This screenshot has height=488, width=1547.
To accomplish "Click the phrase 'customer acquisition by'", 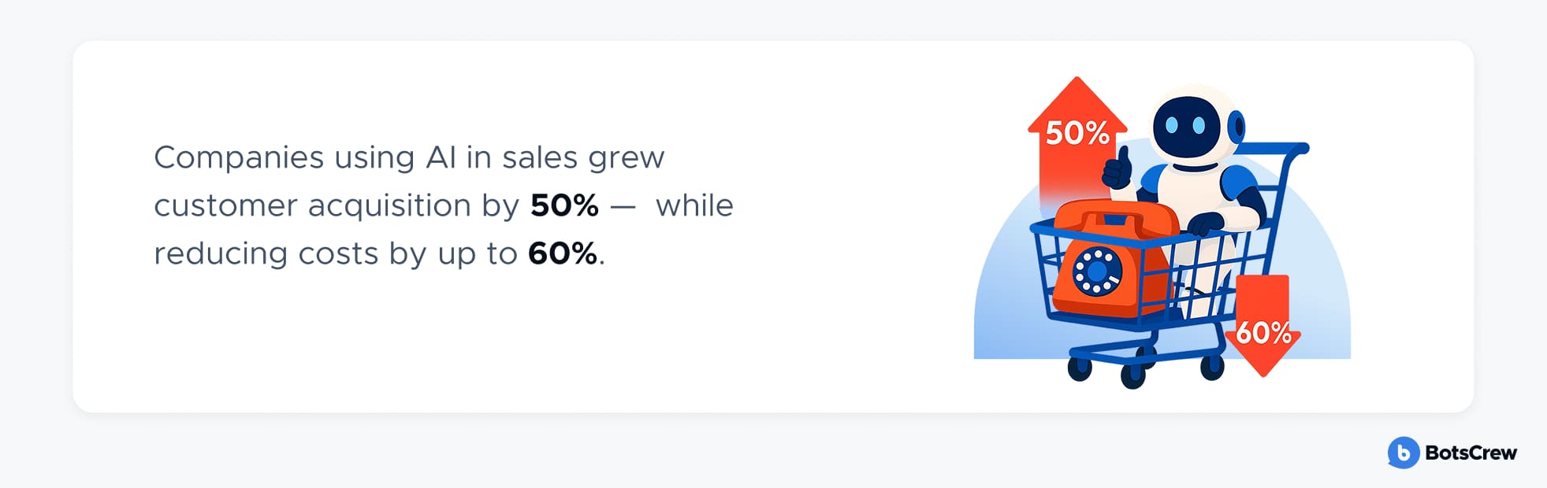I will click(x=337, y=206).
